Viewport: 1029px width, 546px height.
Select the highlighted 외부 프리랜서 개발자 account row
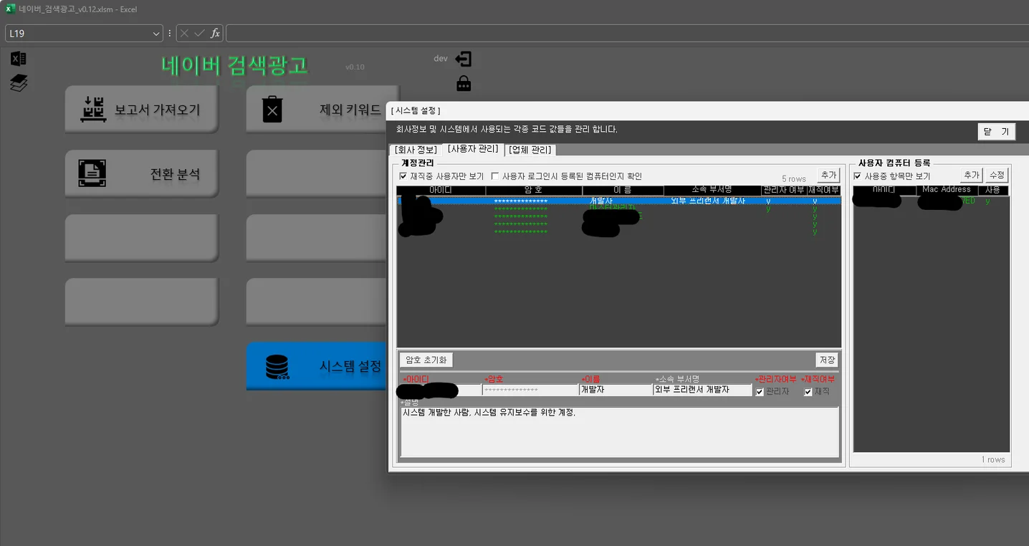click(x=619, y=201)
